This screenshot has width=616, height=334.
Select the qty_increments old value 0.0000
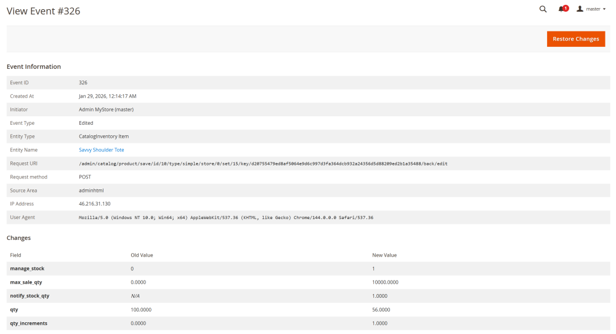point(138,324)
